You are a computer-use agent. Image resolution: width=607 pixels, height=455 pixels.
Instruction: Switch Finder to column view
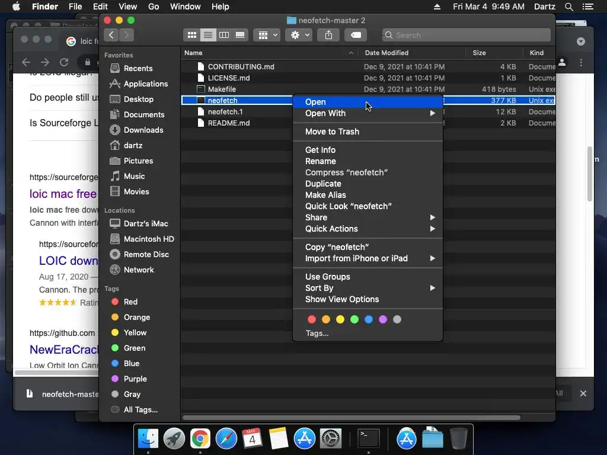coord(223,35)
